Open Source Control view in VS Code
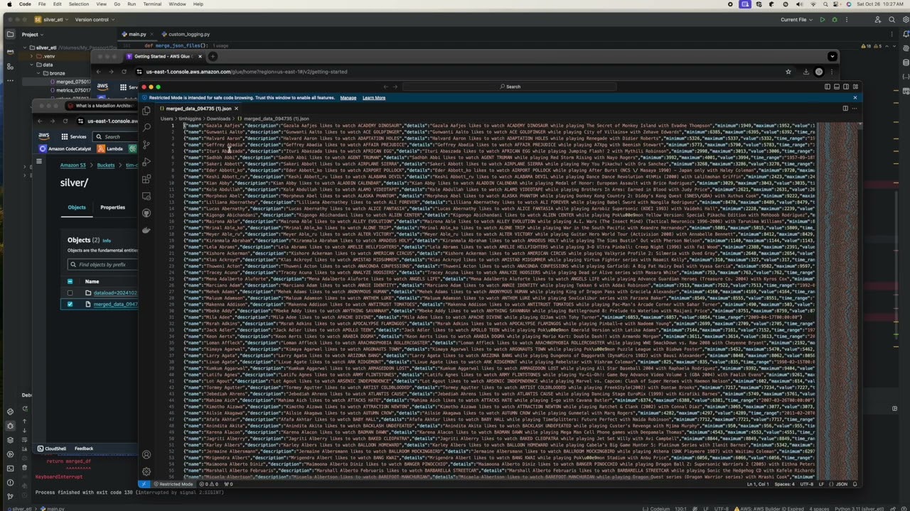This screenshot has width=910, height=511. point(146,145)
